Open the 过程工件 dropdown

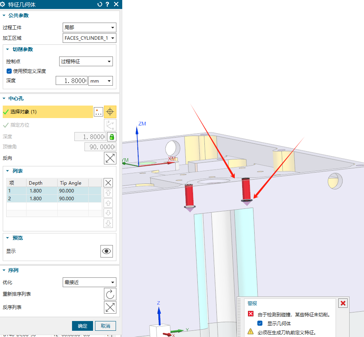coord(90,27)
